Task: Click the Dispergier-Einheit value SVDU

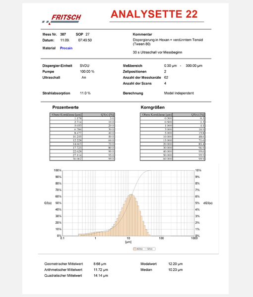Action: pos(84,66)
